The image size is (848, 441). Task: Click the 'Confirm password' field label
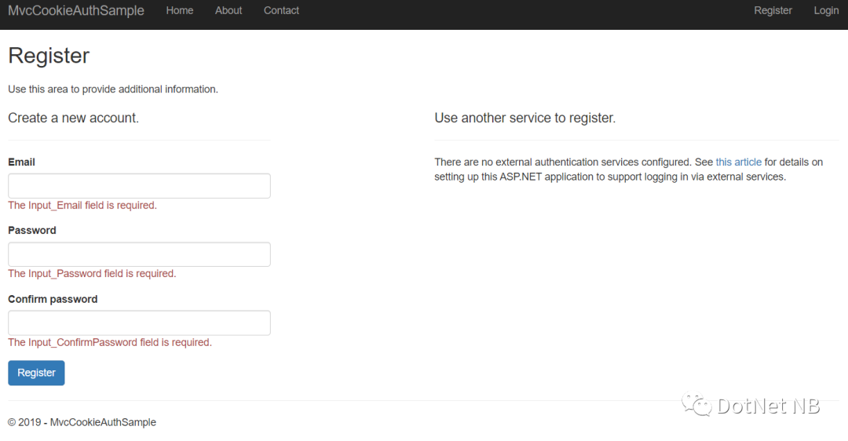click(53, 300)
